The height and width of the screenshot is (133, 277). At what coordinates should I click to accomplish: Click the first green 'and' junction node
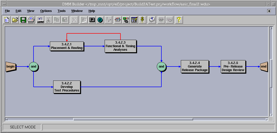click(x=34, y=66)
